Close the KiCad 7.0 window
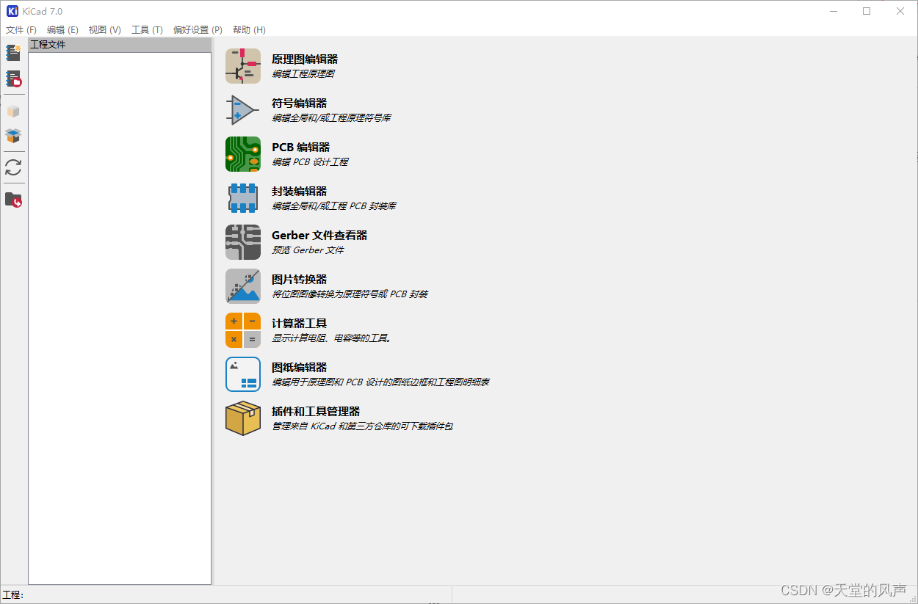Image resolution: width=918 pixels, height=604 pixels. click(900, 11)
